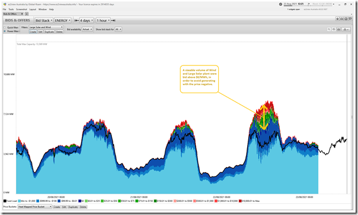The image size is (358, 215).
Task: Open the 4 days range dropdown
Action: click(x=87, y=21)
